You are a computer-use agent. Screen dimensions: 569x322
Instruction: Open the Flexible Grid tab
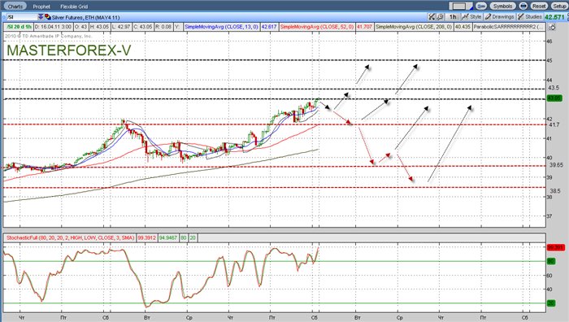click(74, 7)
